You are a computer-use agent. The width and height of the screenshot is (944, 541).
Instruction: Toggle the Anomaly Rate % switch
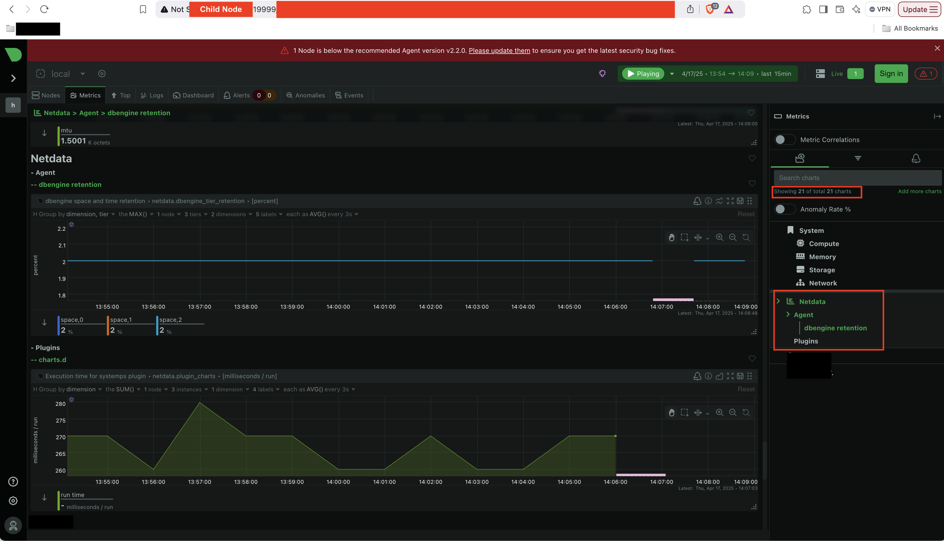(x=785, y=209)
